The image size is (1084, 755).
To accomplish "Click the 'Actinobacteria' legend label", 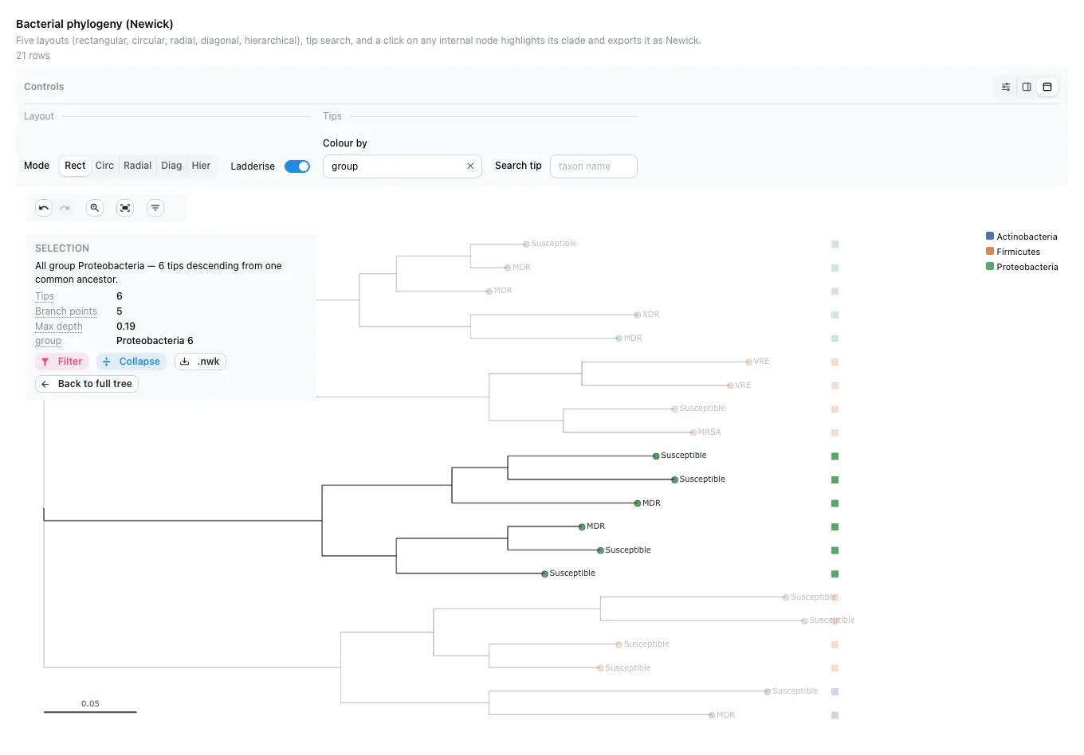I will [x=1027, y=237].
